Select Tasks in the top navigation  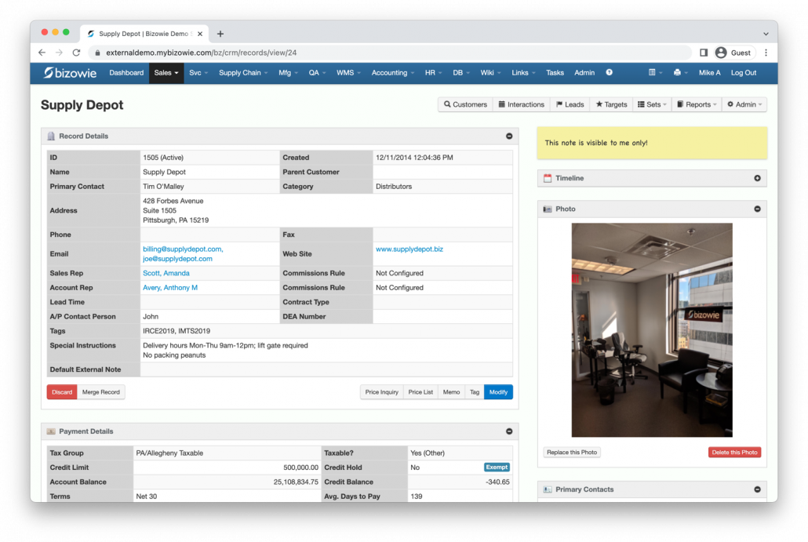[555, 73]
